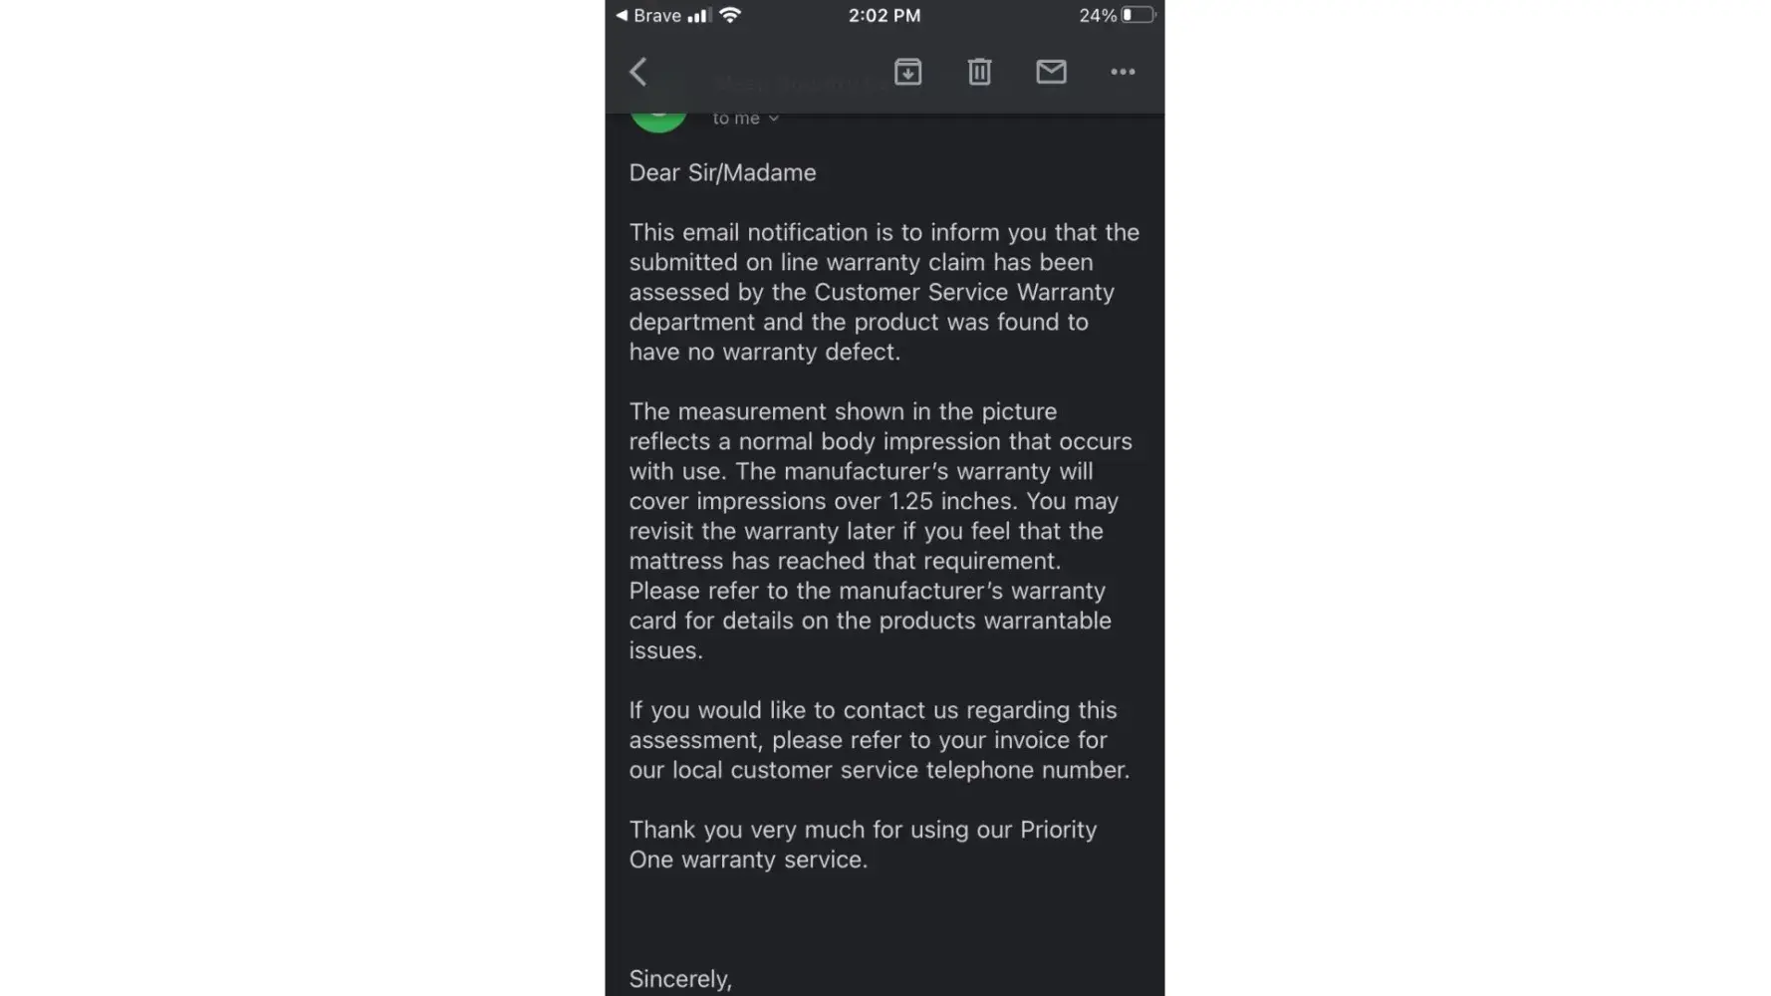Tap the green sender avatar circle
This screenshot has width=1771, height=996.
658,122
